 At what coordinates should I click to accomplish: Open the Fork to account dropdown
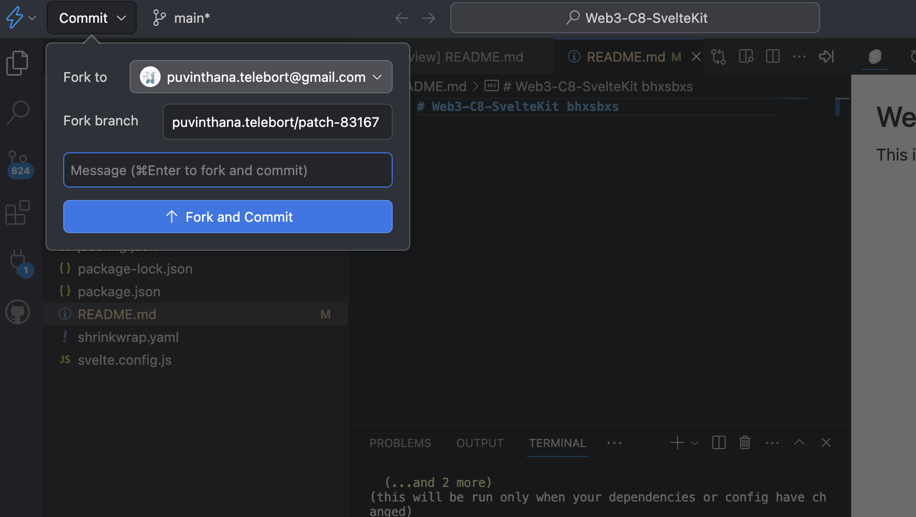click(261, 77)
